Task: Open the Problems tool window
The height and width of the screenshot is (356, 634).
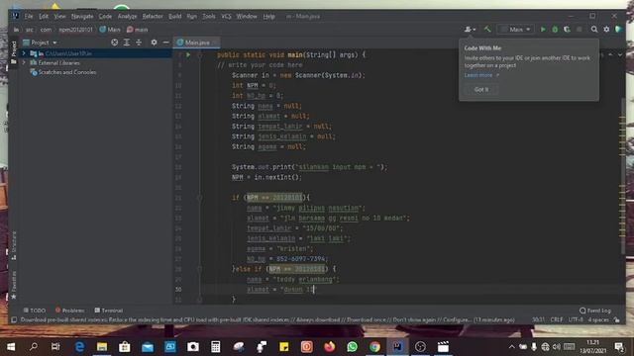Action: pyautogui.click(x=69, y=311)
